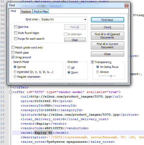Click the Find what text field
Screen dimensions: 144x145
[x=64, y=20]
